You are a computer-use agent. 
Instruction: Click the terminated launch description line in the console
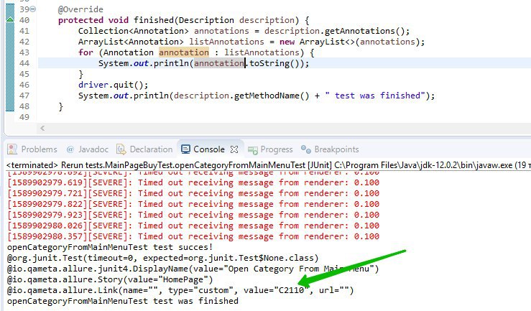click(x=267, y=165)
